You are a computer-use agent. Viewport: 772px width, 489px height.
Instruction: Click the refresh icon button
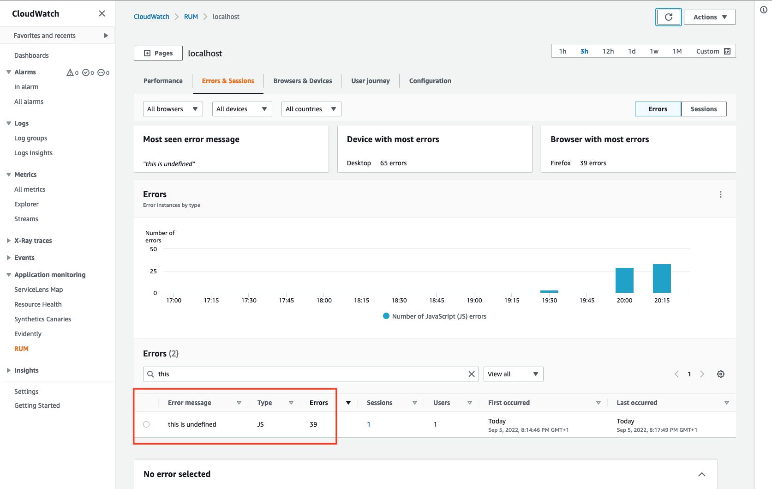[668, 17]
